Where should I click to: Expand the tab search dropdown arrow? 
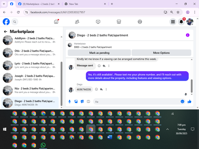pos(4,4)
